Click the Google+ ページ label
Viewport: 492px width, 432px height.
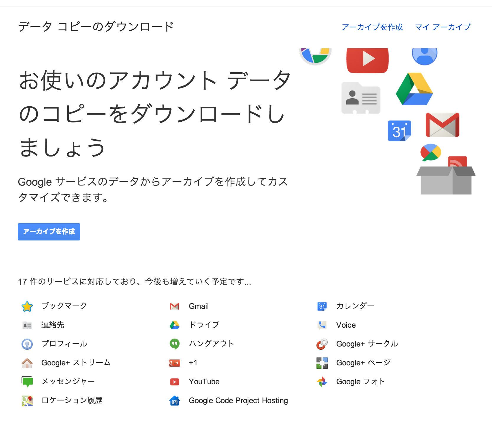(363, 362)
